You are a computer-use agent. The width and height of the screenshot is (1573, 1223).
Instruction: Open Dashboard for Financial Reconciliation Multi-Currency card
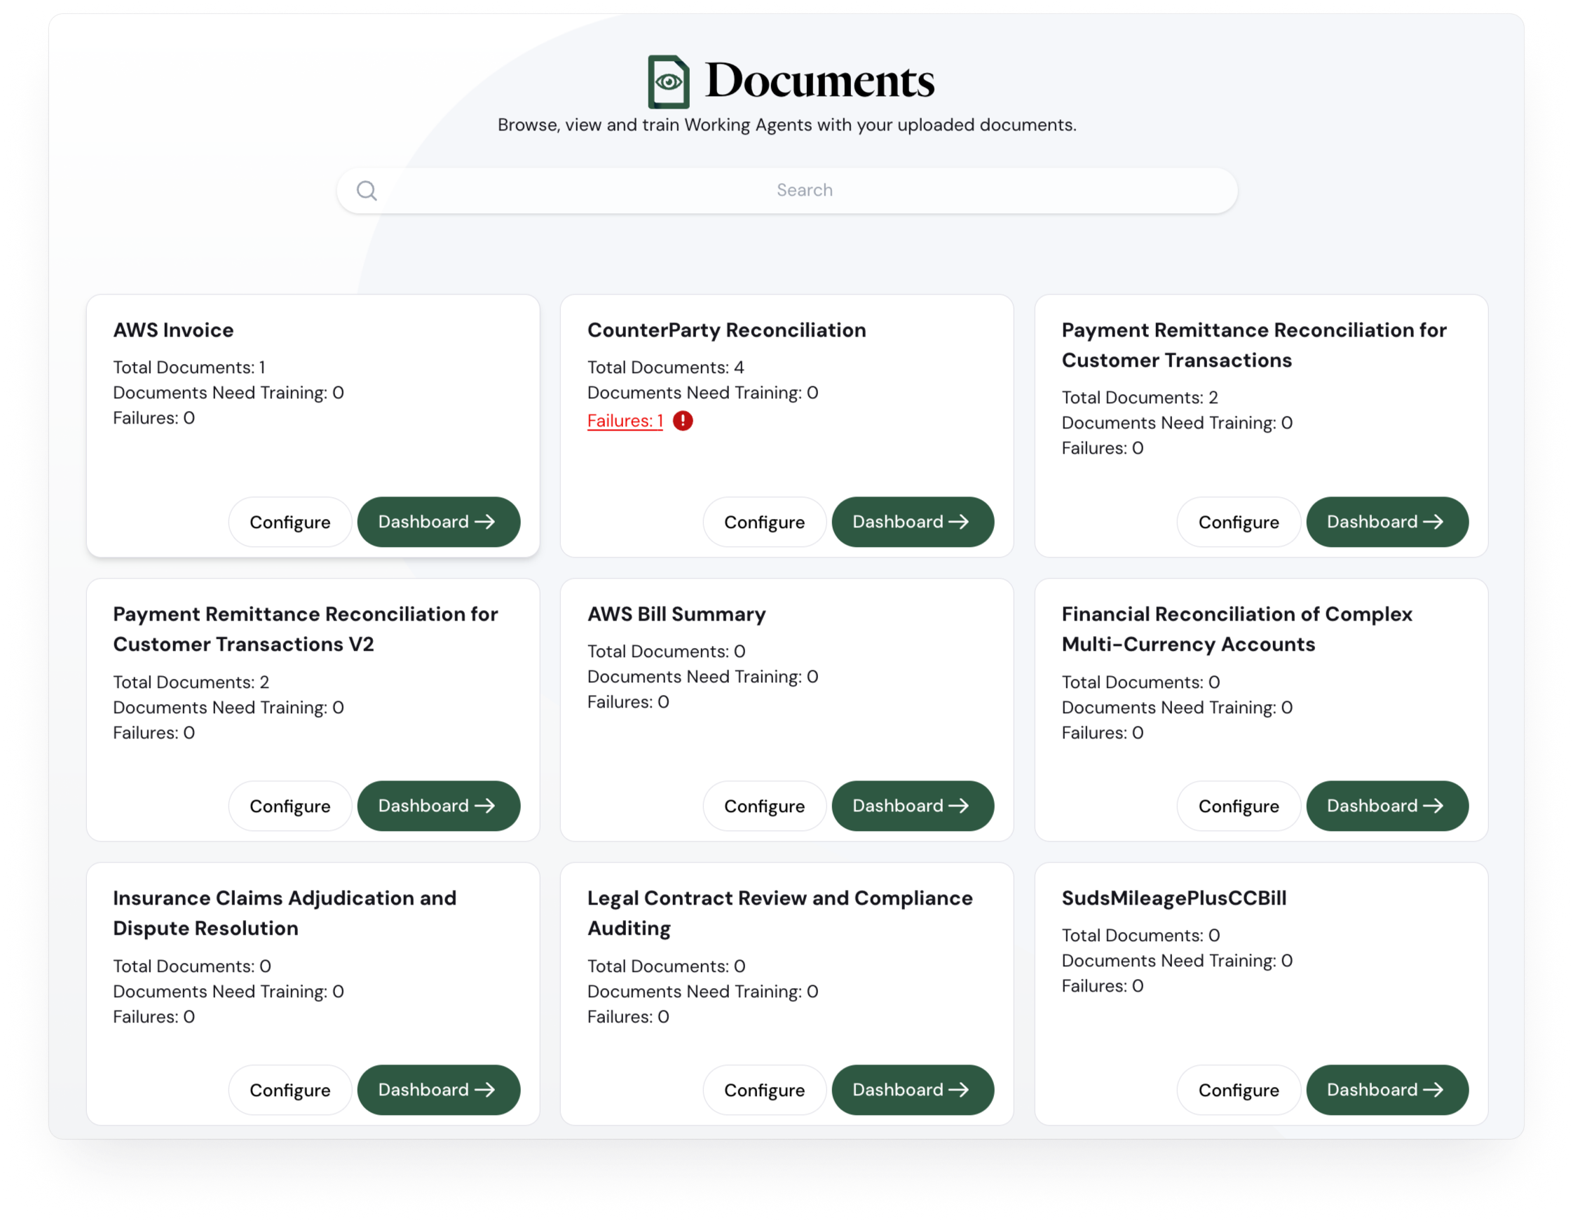[1387, 806]
